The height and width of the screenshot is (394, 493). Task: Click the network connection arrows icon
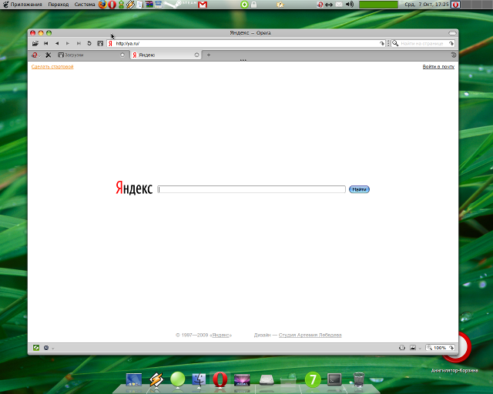click(329, 5)
